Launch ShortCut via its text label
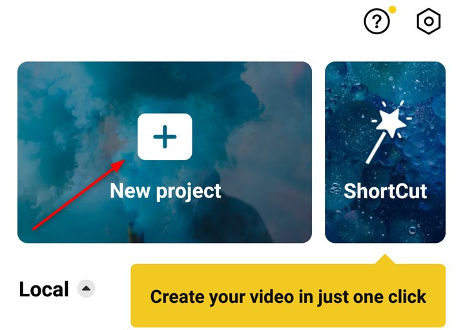 point(385,191)
